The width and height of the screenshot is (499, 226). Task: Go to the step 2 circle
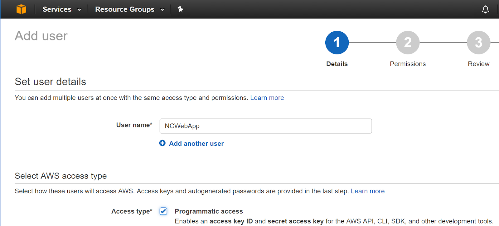[x=408, y=43]
